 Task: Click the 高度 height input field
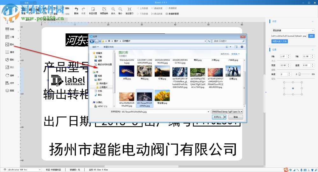pos(307,65)
